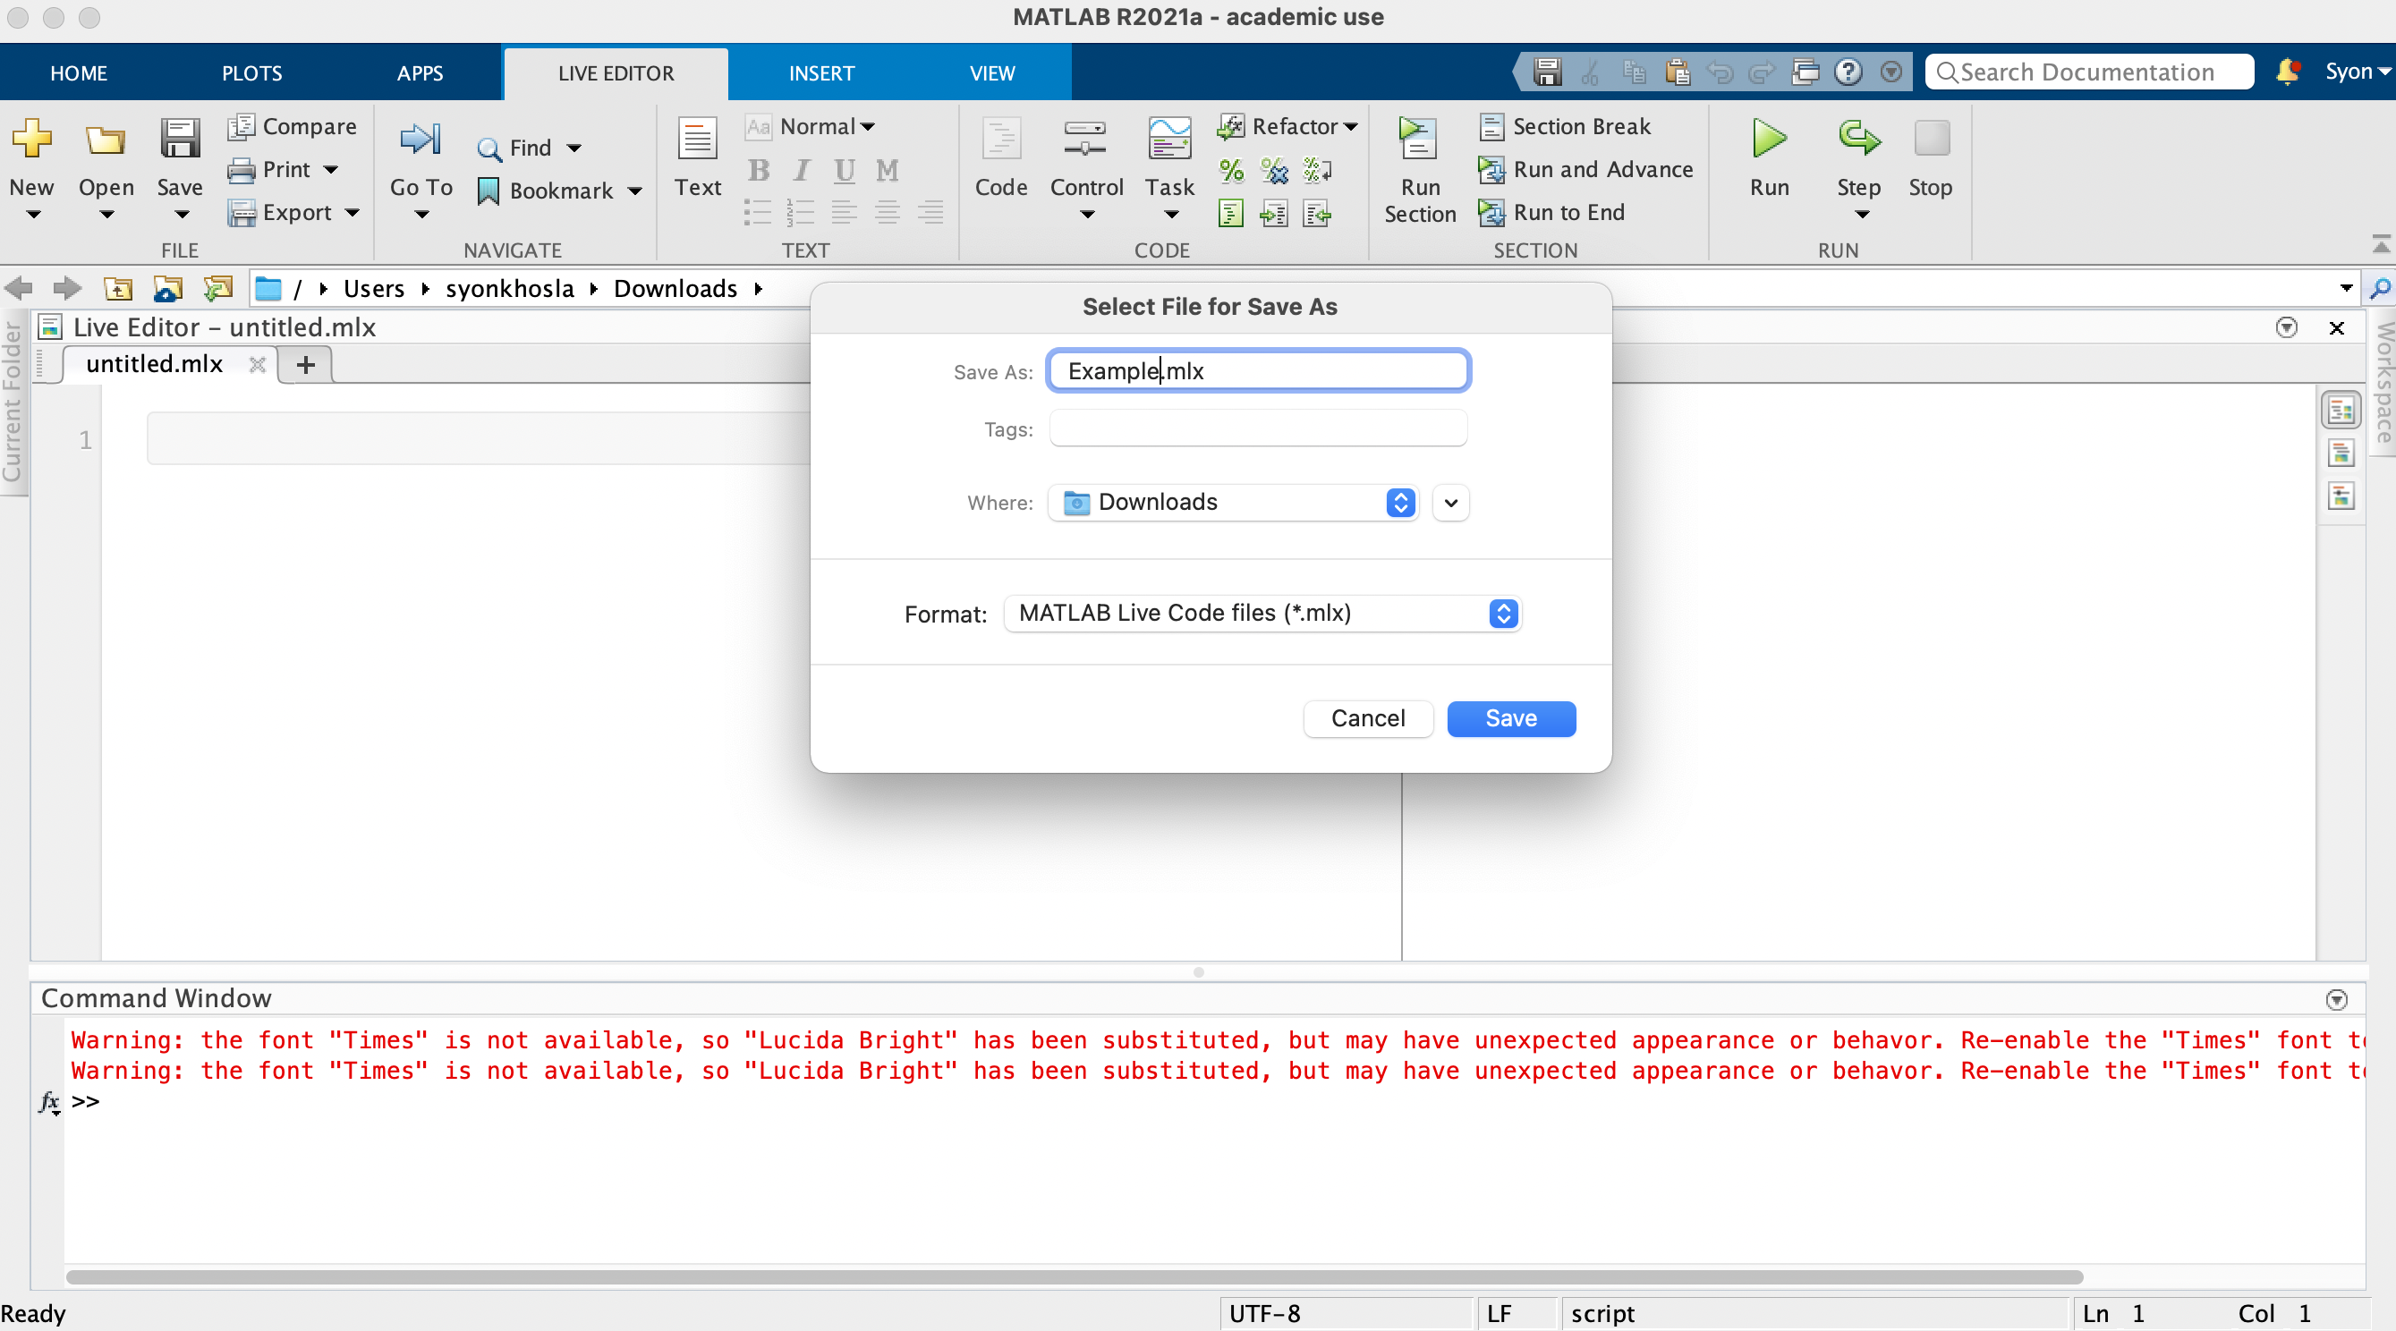Open the Export dropdown arrow

(352, 212)
